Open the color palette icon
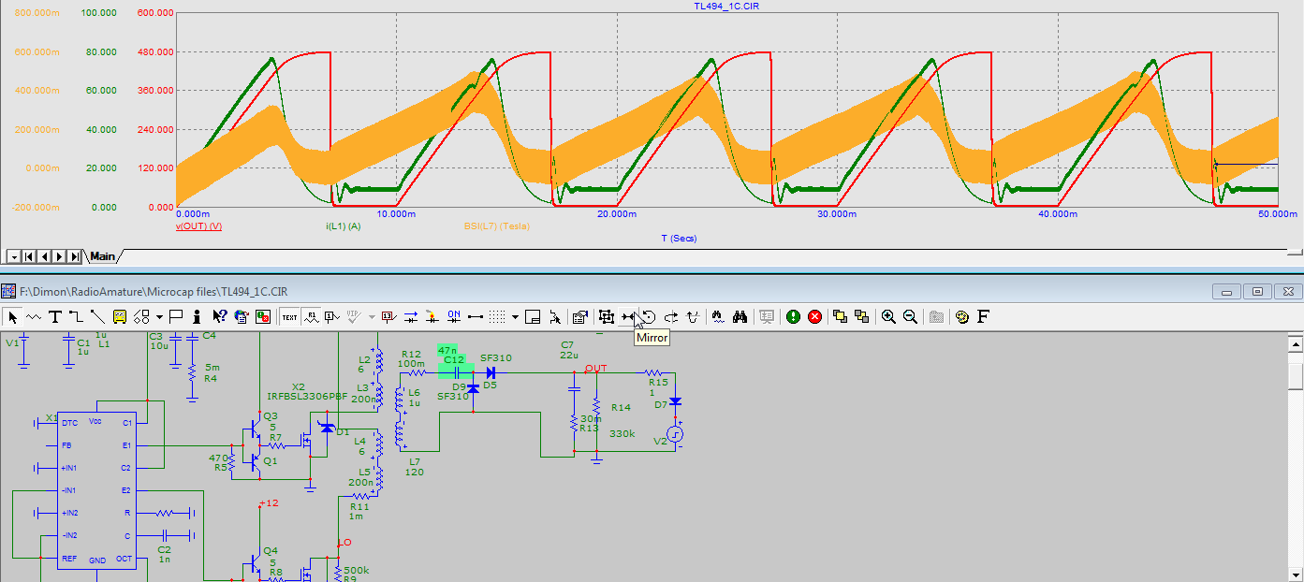Screen dimensions: 1304x582 [962, 317]
